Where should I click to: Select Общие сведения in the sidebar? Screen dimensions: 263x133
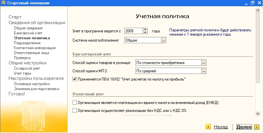tap(28, 28)
